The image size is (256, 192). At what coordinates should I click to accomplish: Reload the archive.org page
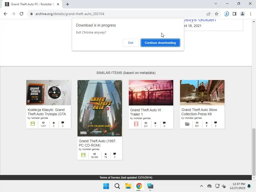(21, 14)
